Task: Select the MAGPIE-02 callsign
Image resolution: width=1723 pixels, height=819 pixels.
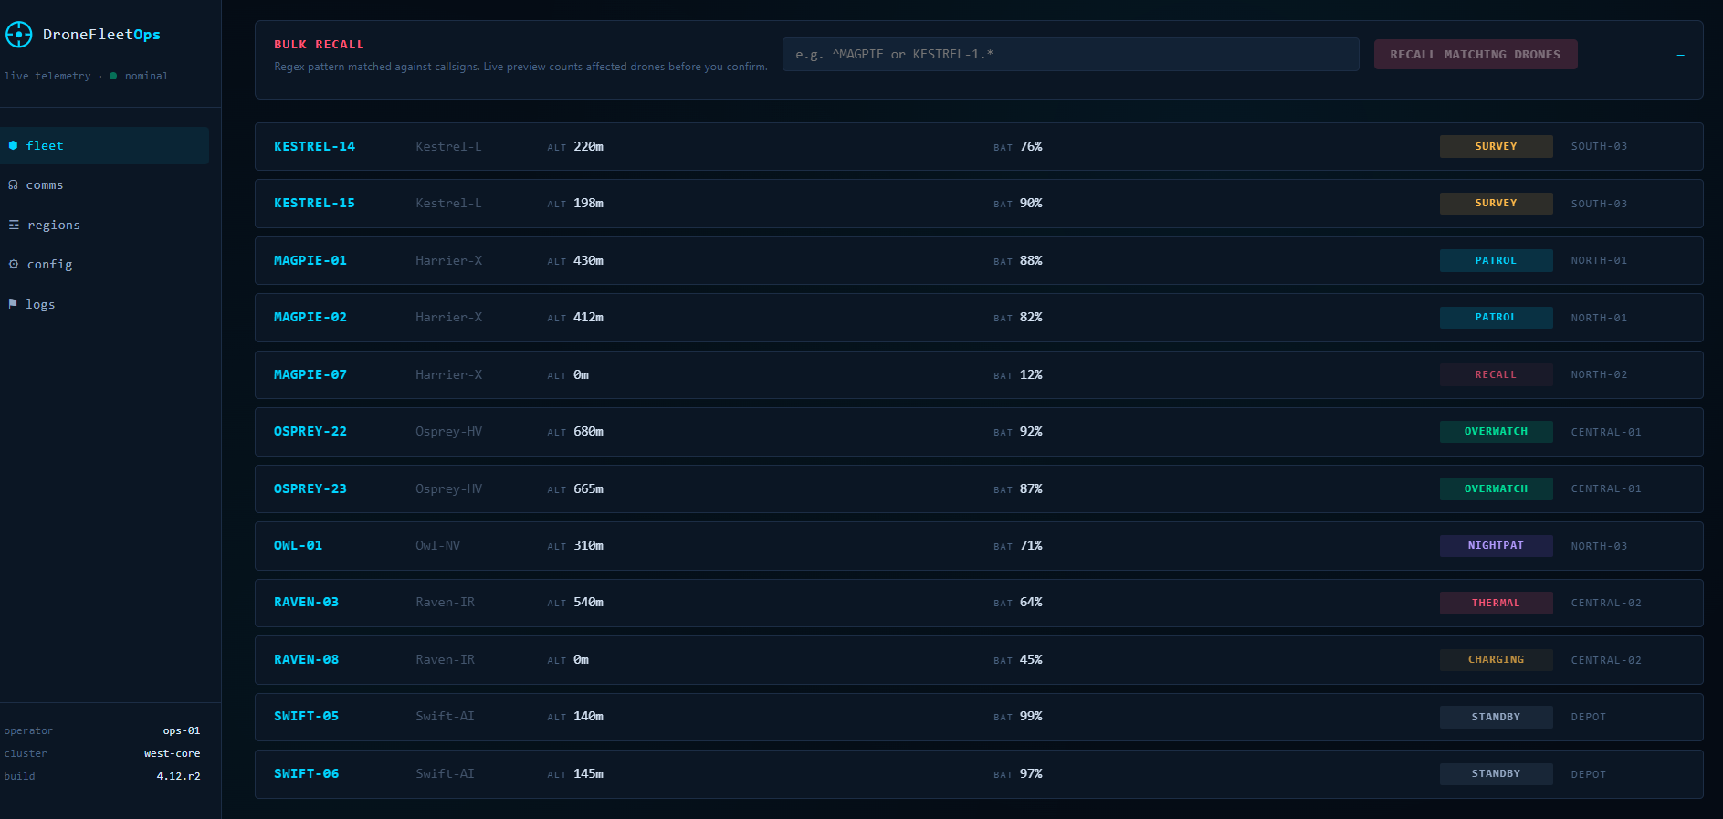Action: 310,318
